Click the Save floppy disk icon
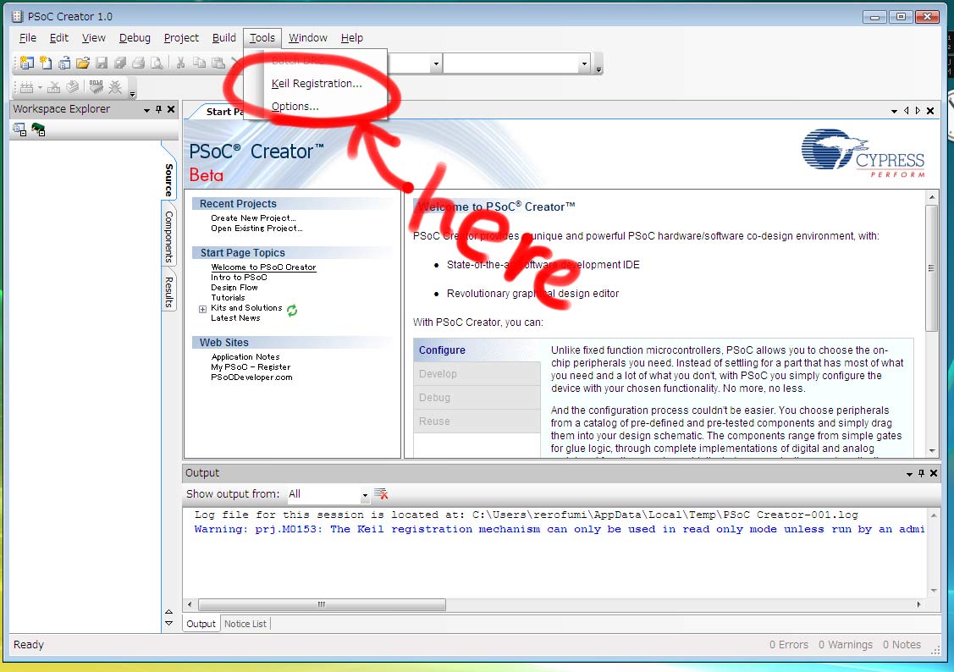The height and width of the screenshot is (672, 954). pyautogui.click(x=102, y=63)
